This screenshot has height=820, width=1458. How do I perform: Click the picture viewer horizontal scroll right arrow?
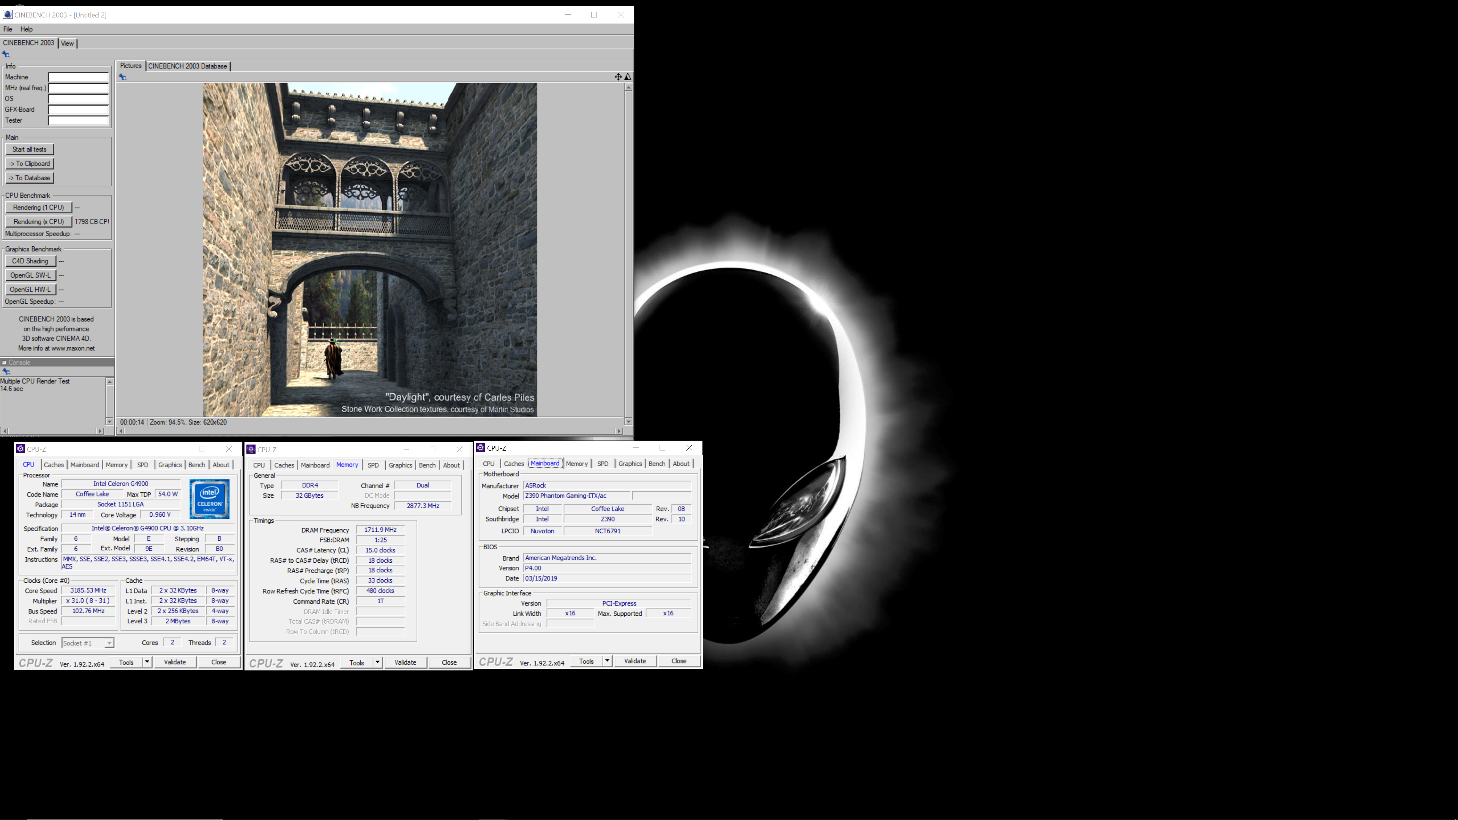click(619, 431)
